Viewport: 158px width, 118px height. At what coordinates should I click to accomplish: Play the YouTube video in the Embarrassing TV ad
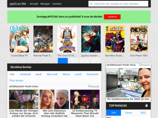point(85,99)
